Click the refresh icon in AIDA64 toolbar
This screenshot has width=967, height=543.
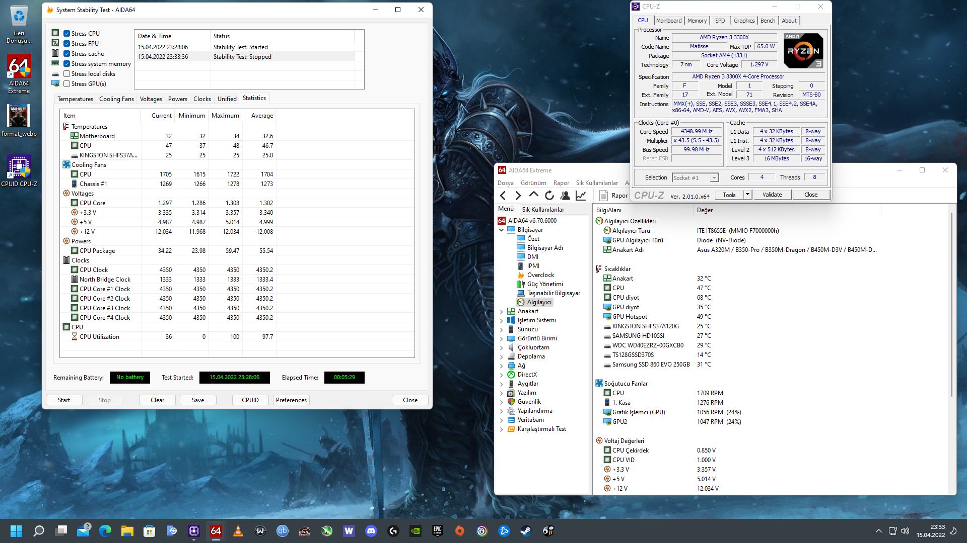click(x=549, y=196)
